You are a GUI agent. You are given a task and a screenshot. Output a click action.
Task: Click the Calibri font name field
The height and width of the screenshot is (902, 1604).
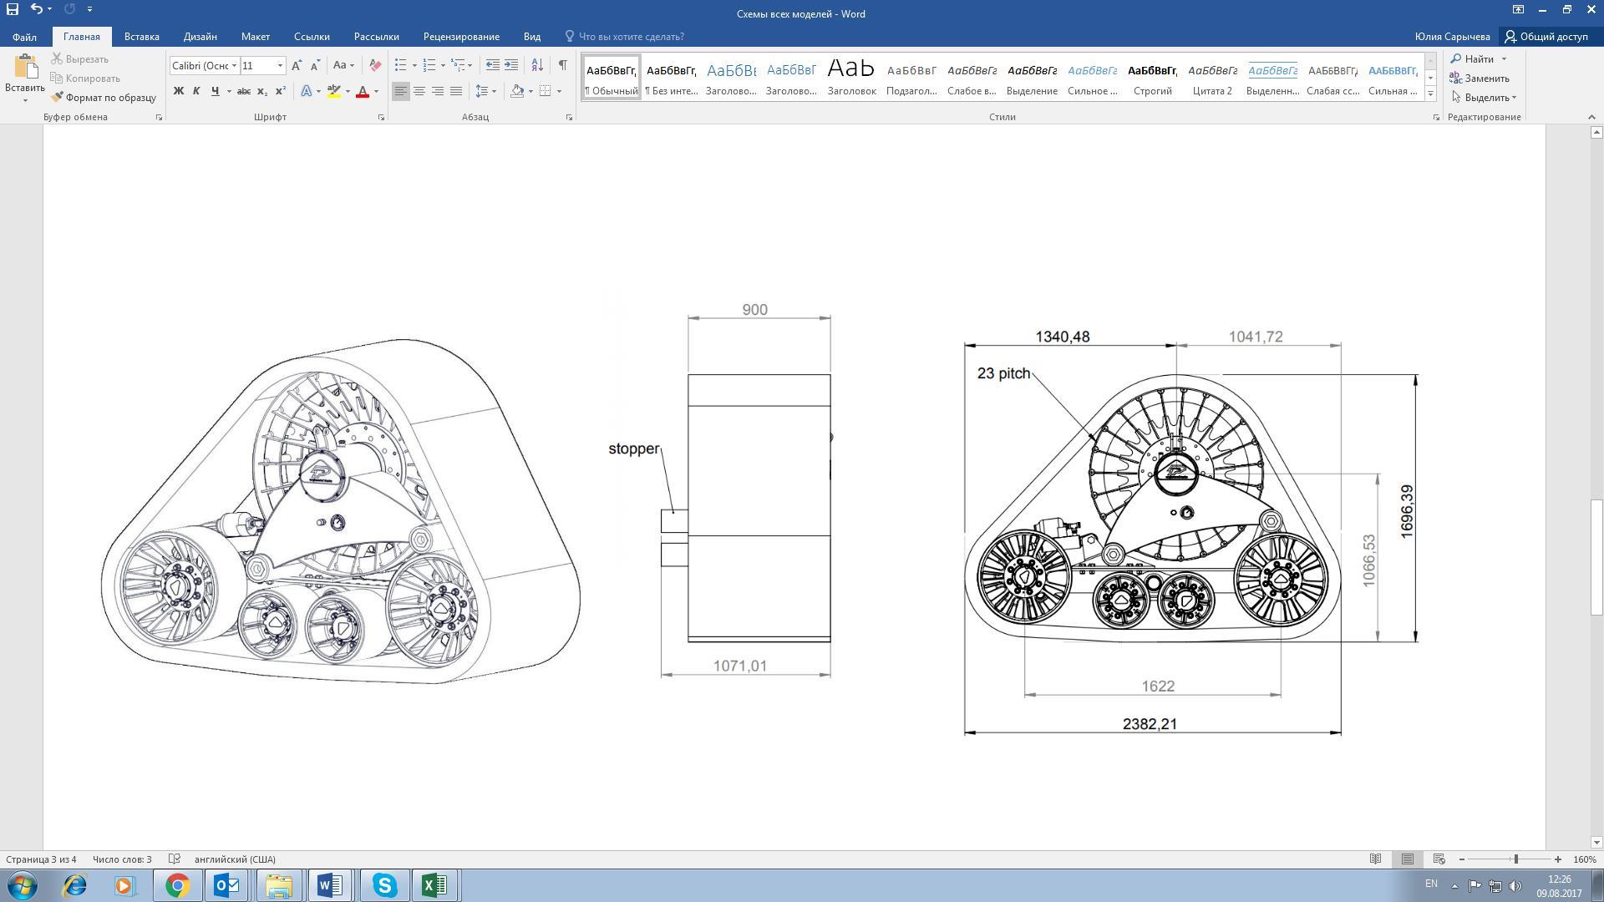200,65
